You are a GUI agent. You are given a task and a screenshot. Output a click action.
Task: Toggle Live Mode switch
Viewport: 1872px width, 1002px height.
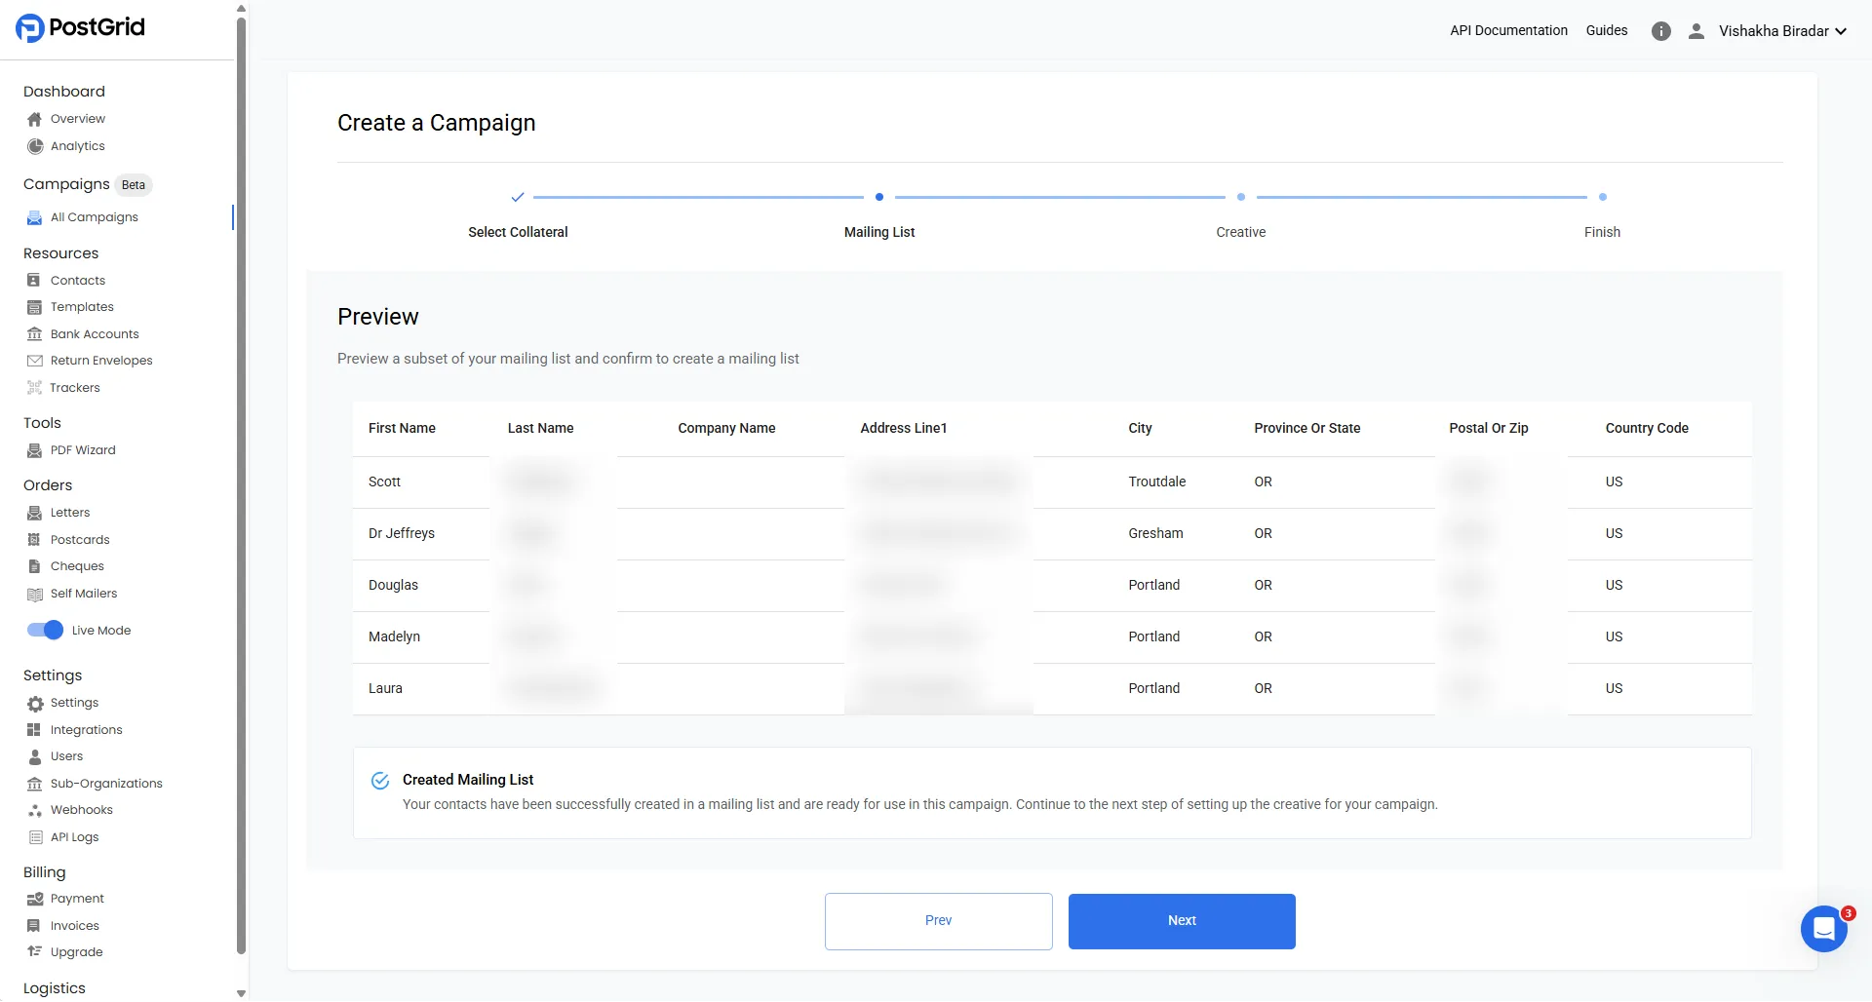[45, 630]
